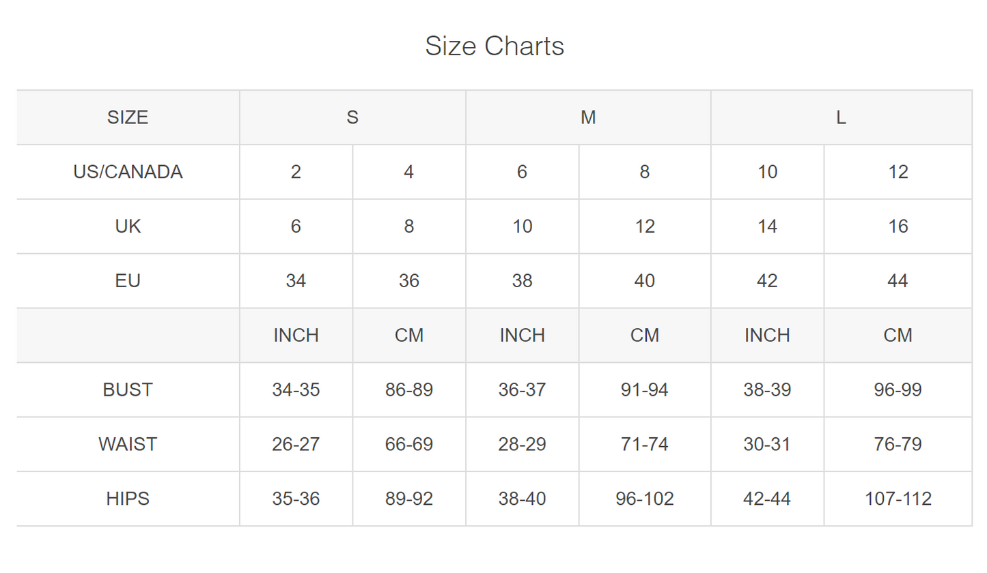Select the US/CANADA size 2 cell
This screenshot has height=573, width=987.
pos(296,172)
